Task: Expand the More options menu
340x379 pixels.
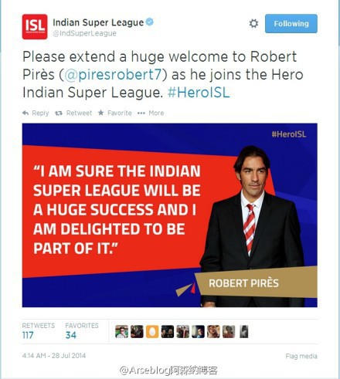Action: click(151, 113)
